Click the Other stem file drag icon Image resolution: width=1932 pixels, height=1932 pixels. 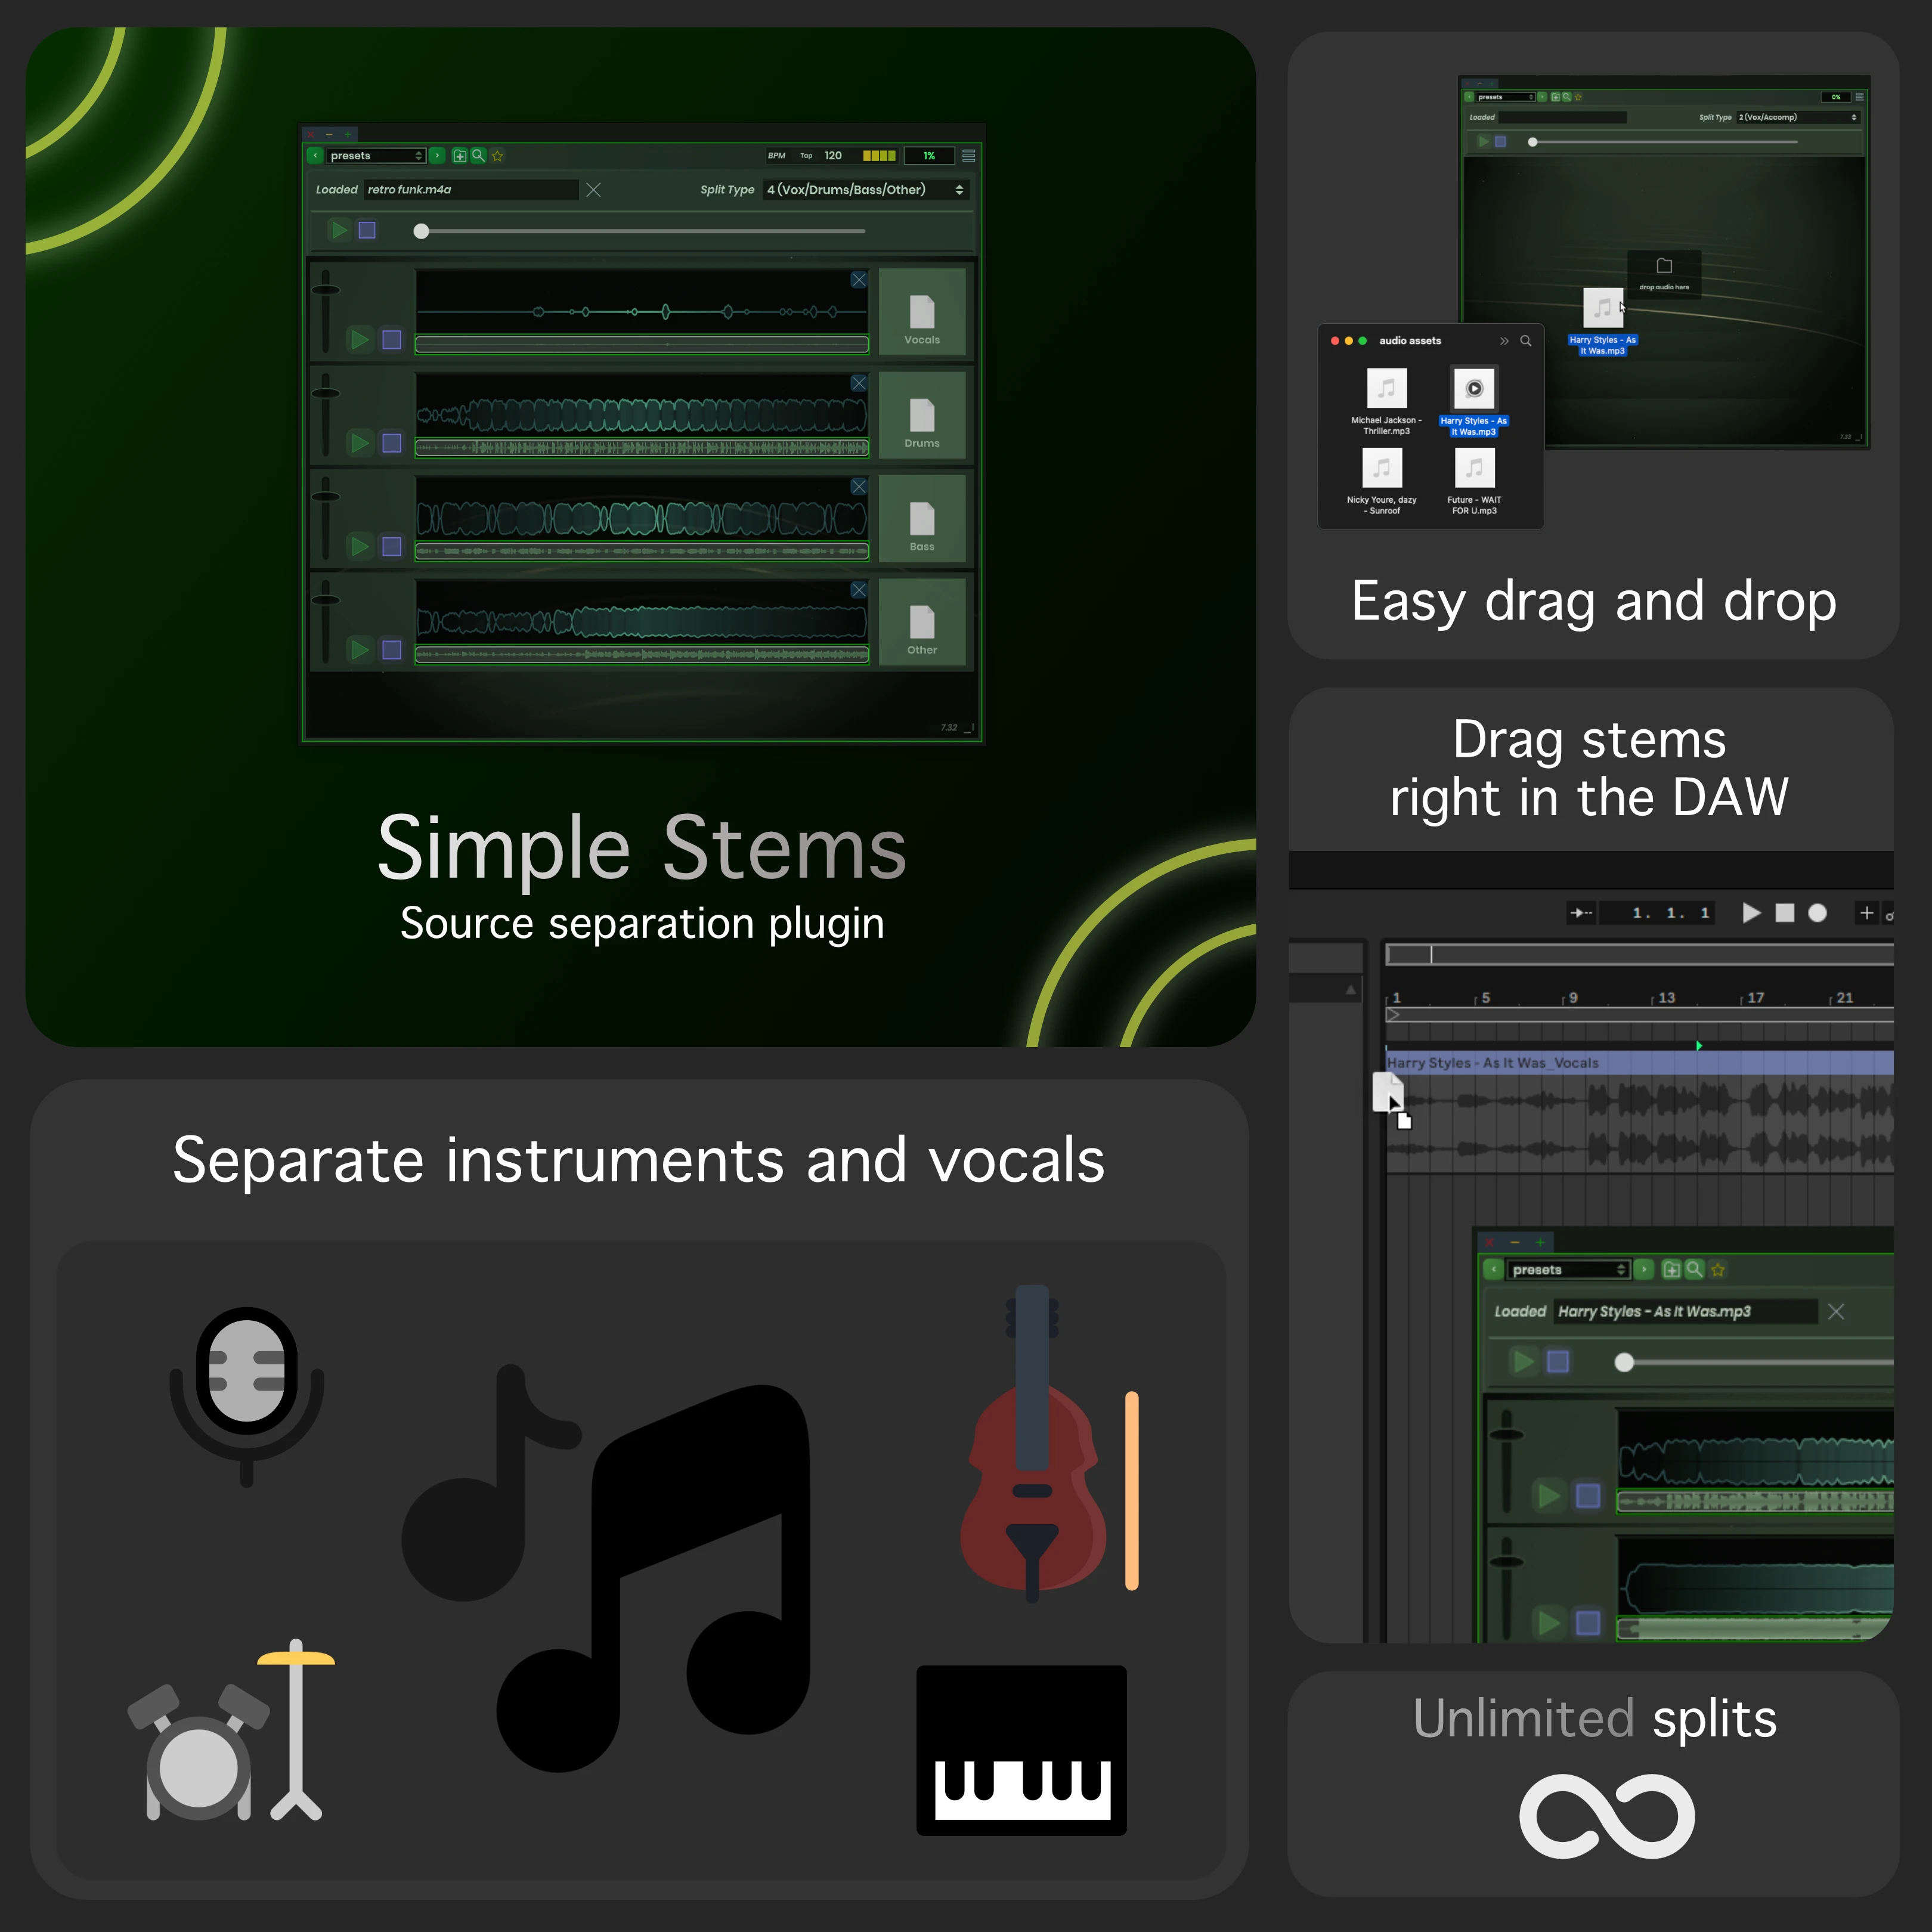pyautogui.click(x=921, y=623)
